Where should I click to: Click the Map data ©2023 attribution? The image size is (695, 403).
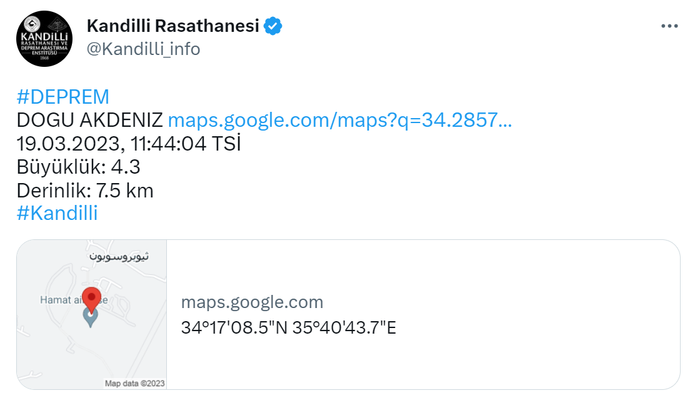pos(135,383)
